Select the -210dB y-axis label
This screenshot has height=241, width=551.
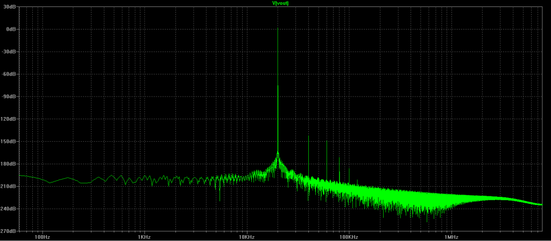pyautogui.click(x=9, y=186)
